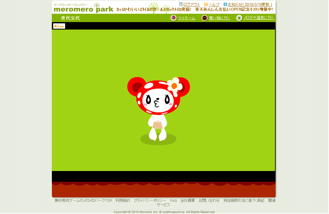This screenshot has width=329, height=214.
Task: Open 買い物に行く link
Action: (x=220, y=18)
